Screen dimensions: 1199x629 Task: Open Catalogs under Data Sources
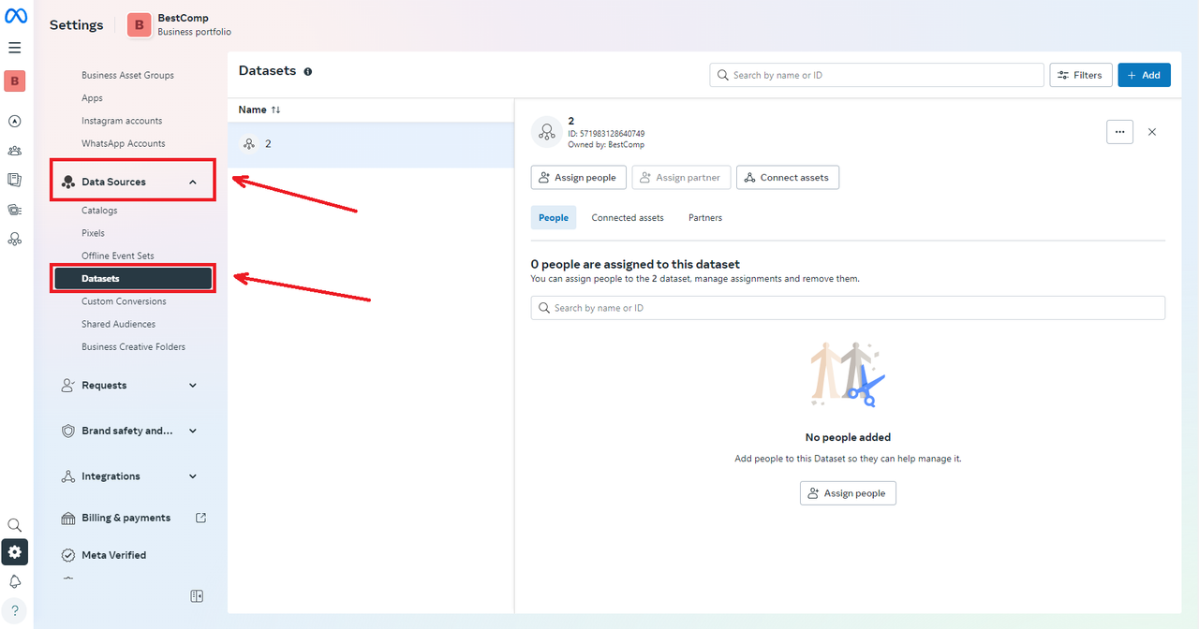tap(99, 211)
